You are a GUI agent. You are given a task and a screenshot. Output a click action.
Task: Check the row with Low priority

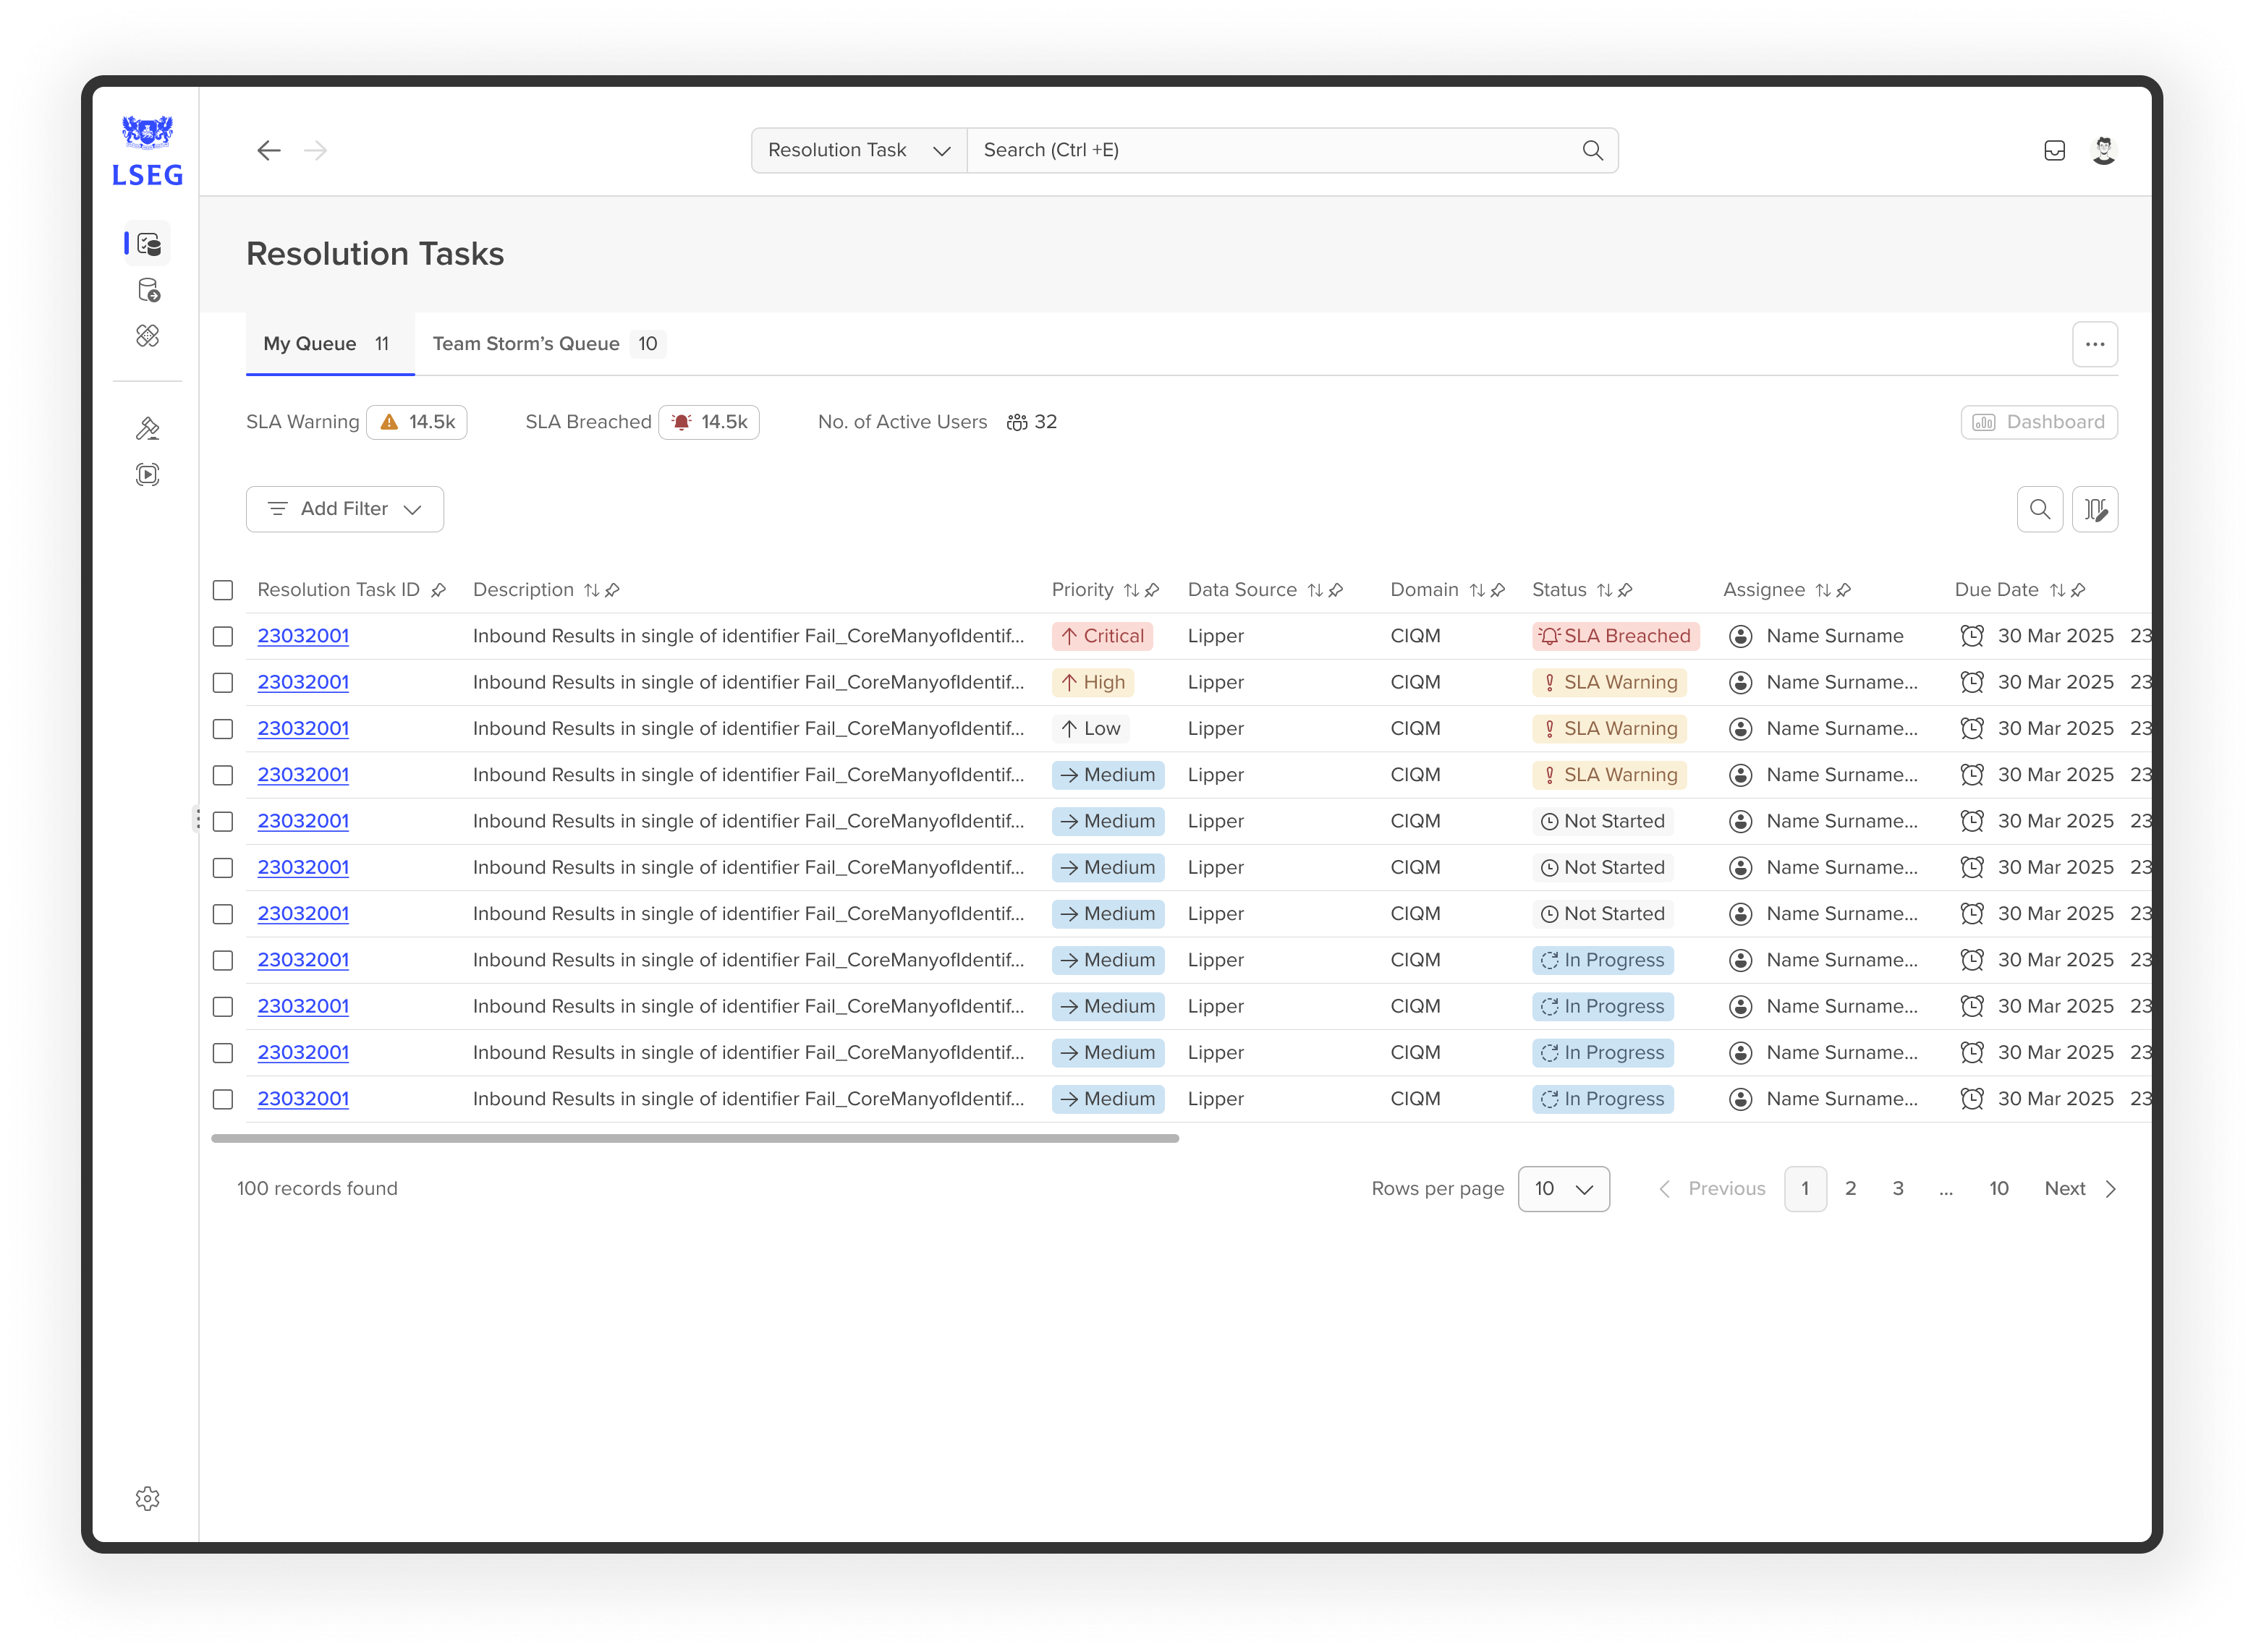223,728
